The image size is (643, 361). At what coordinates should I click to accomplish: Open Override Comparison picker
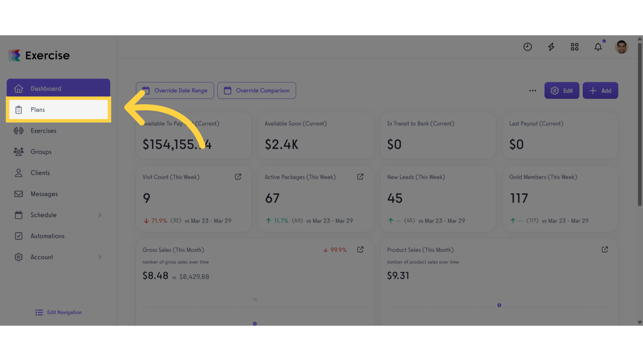257,91
